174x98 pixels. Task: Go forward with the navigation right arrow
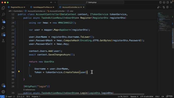pos(55,2)
